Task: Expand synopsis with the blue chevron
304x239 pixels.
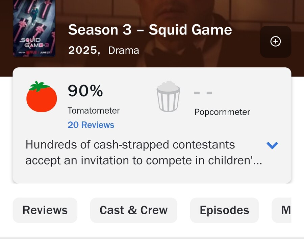Action: pos(272,145)
